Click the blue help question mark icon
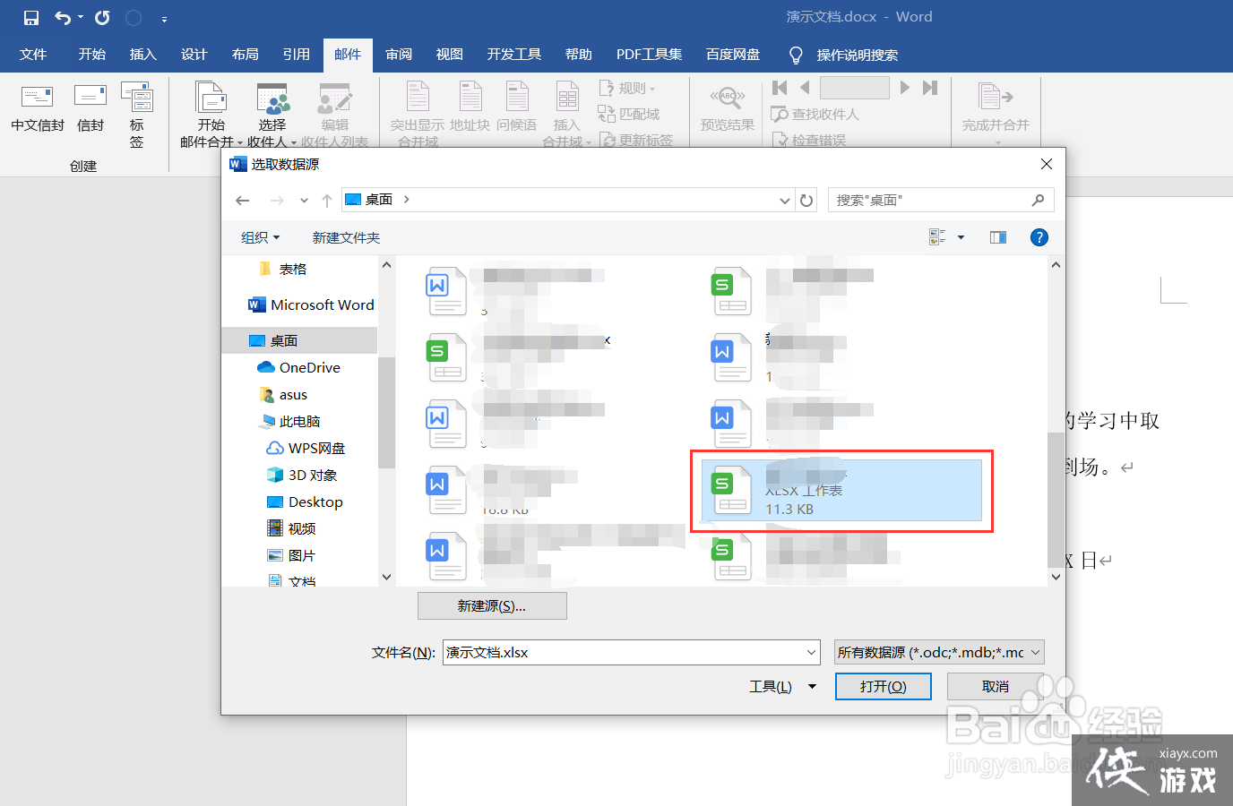 click(x=1039, y=237)
